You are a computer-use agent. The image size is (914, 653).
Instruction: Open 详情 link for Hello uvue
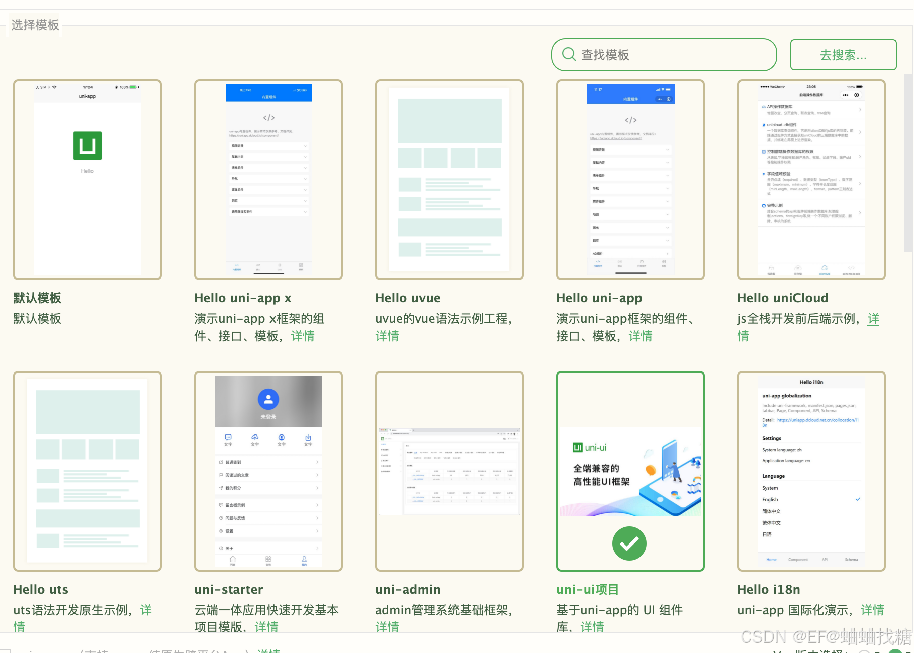(x=387, y=336)
